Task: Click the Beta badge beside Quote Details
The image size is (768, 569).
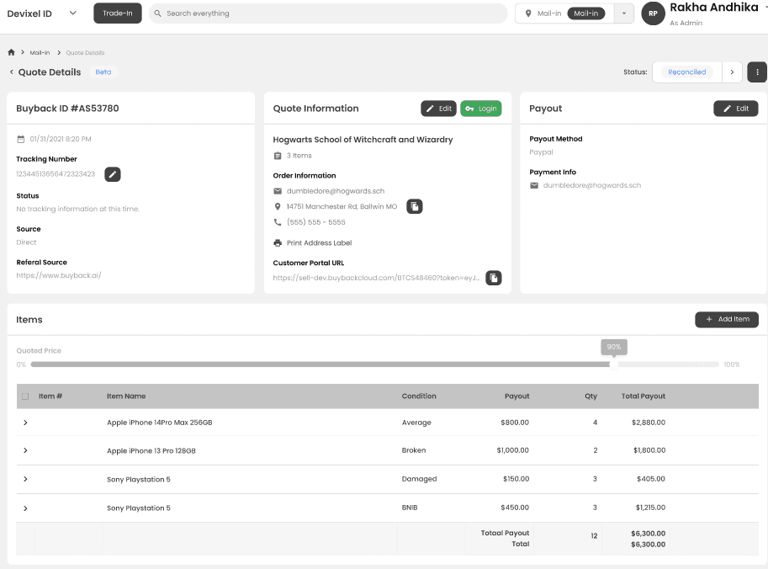Action: tap(103, 72)
